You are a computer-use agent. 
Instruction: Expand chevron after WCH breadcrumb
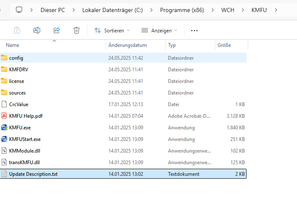(x=243, y=10)
